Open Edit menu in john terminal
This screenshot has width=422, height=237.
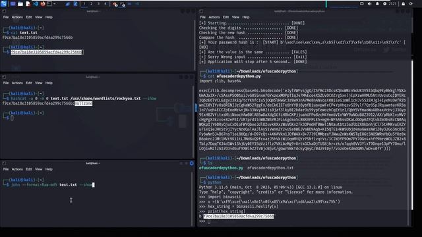click(29, 169)
